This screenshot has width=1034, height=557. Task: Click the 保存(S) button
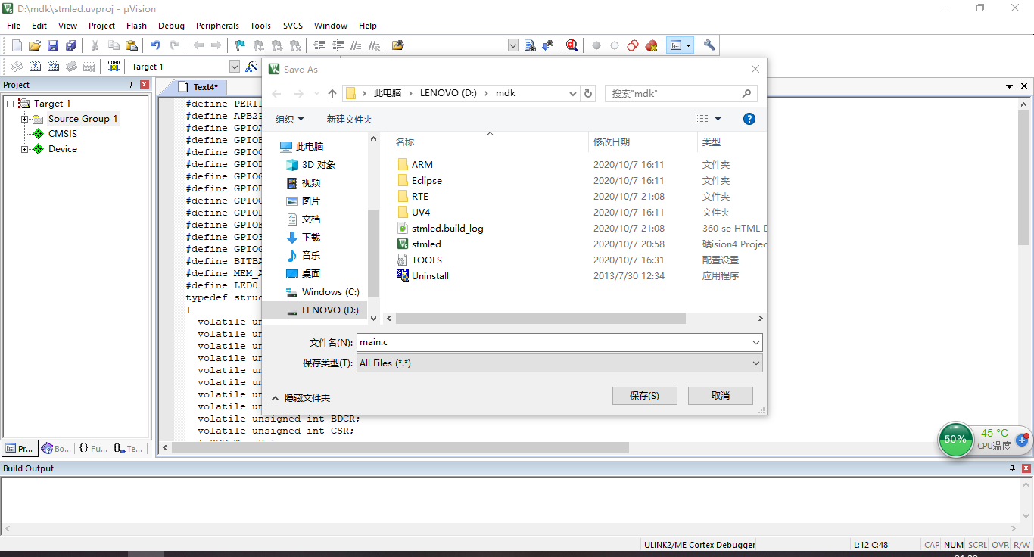pos(644,396)
